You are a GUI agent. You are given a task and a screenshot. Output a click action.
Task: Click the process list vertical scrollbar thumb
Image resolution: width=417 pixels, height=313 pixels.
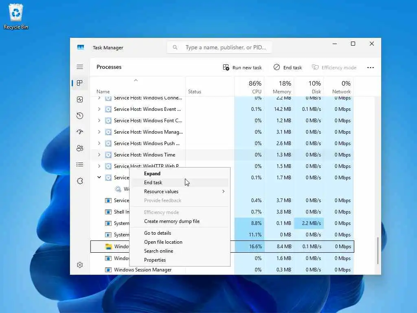click(377, 251)
